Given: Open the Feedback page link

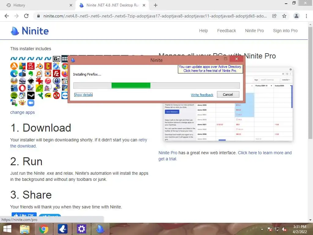Looking at the screenshot, I should [x=226, y=31].
